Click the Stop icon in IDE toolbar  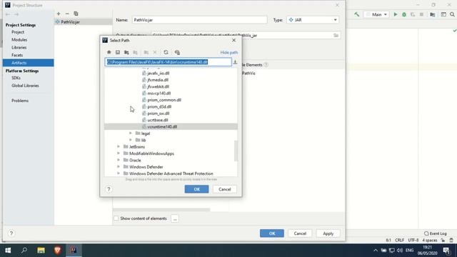click(x=421, y=14)
